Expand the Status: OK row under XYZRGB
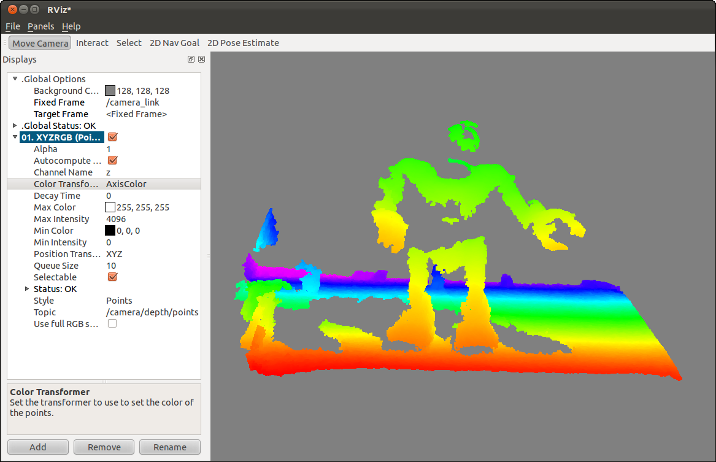Viewport: 716px width, 462px height. [27, 289]
